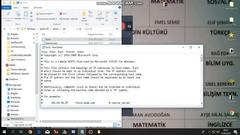Open Kopyalama hedefi dropdown
This screenshot has width=240, height=135.
tap(46, 19)
